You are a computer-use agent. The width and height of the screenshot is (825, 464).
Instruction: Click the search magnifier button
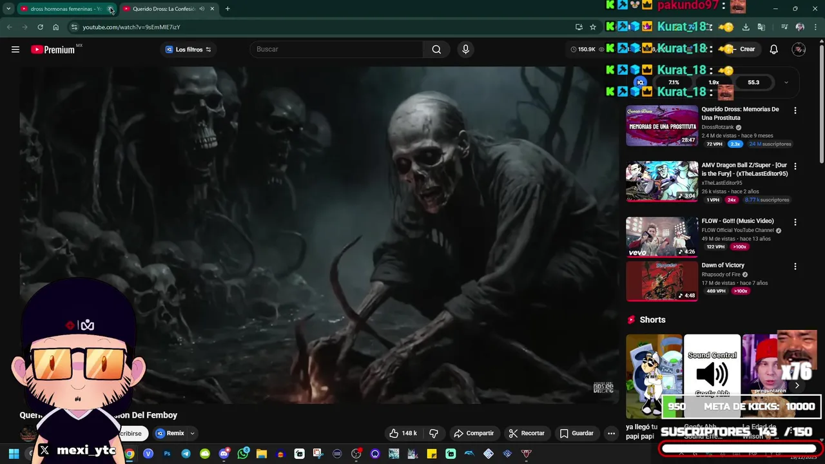[436, 49]
